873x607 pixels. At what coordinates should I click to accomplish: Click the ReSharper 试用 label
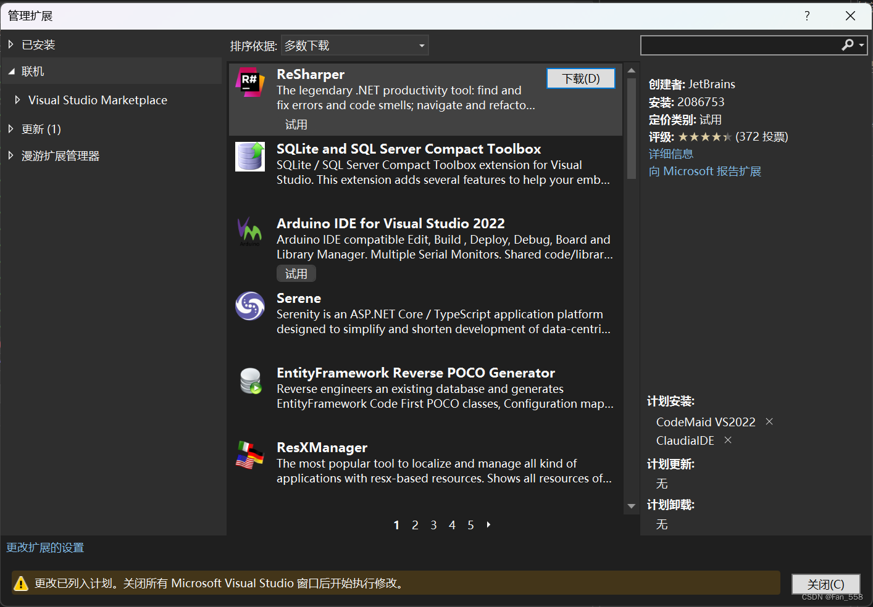296,125
